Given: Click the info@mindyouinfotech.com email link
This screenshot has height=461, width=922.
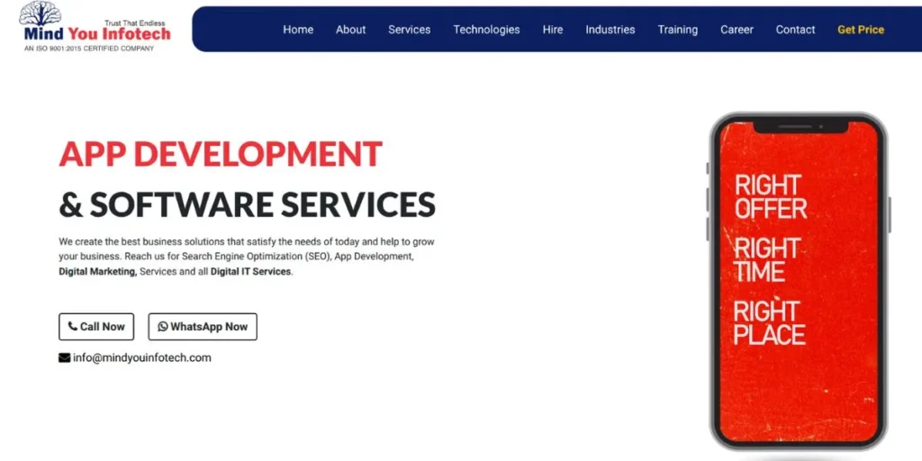Looking at the screenshot, I should 142,357.
